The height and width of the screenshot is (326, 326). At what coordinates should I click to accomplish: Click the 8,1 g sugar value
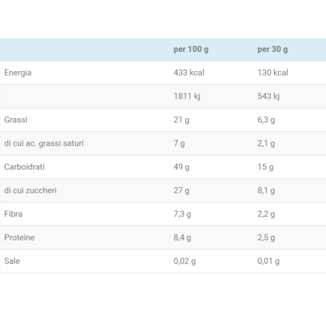pyautogui.click(x=266, y=190)
